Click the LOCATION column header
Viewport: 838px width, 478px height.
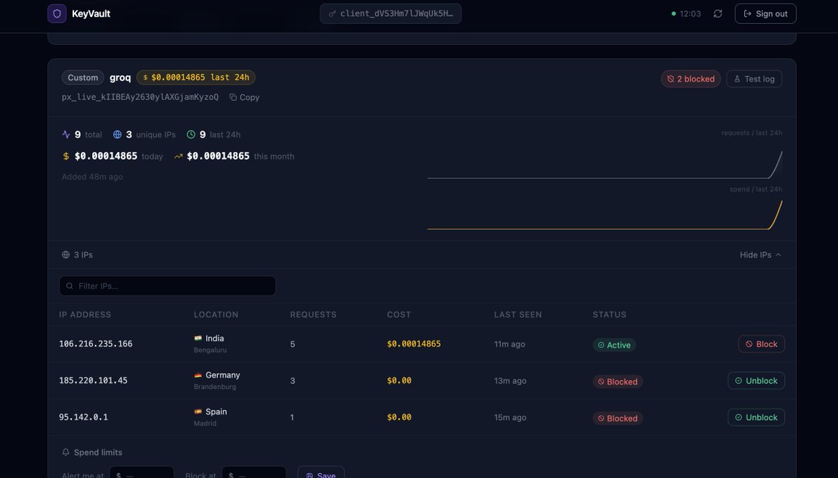216,314
